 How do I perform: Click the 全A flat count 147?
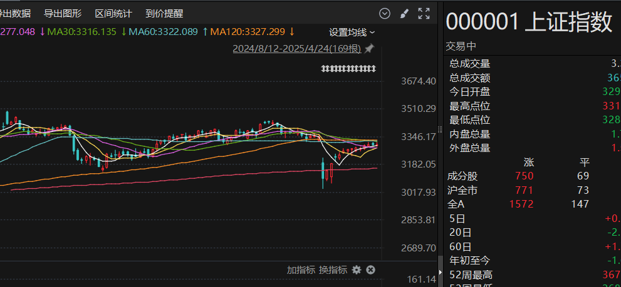580,204
